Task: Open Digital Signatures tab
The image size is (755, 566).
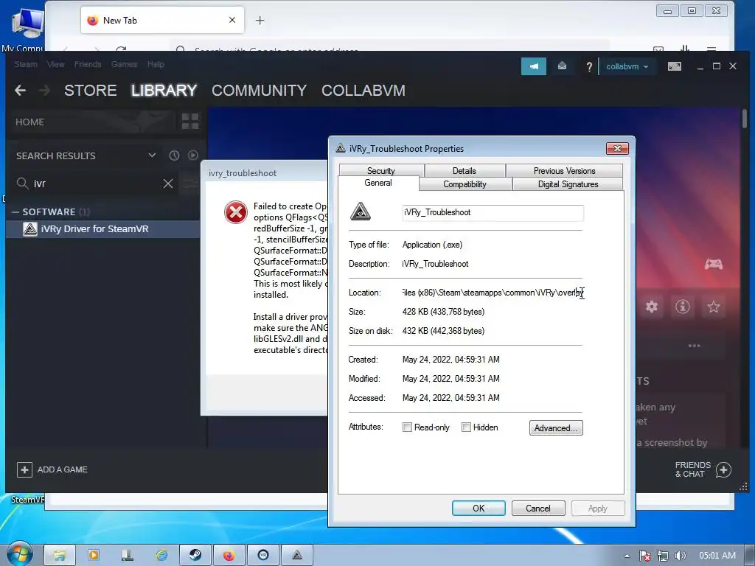Action: (x=568, y=184)
